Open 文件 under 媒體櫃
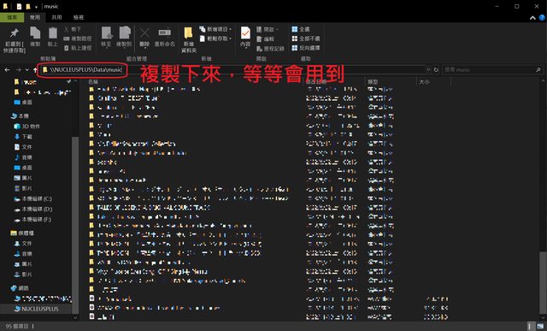547x331 pixels. pos(23,244)
